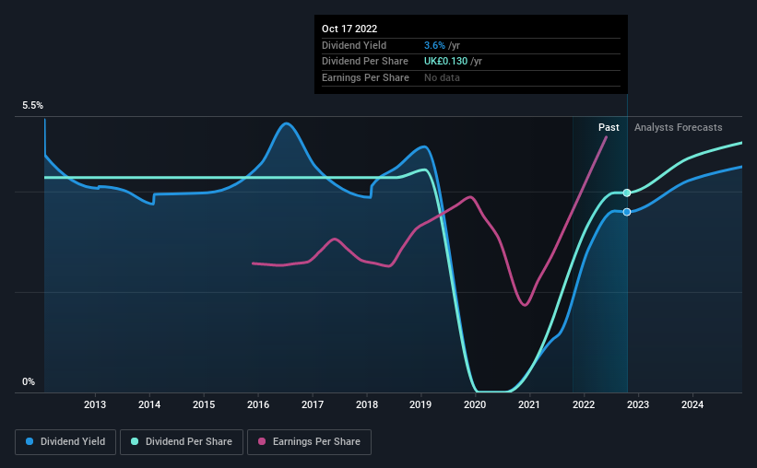The width and height of the screenshot is (757, 468).
Task: Click the Analysts Forecasts label
Action: (x=679, y=127)
